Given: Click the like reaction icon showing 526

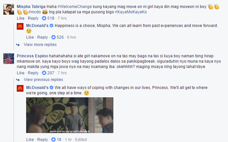Looking at the screenshot, I should click(x=53, y=37).
